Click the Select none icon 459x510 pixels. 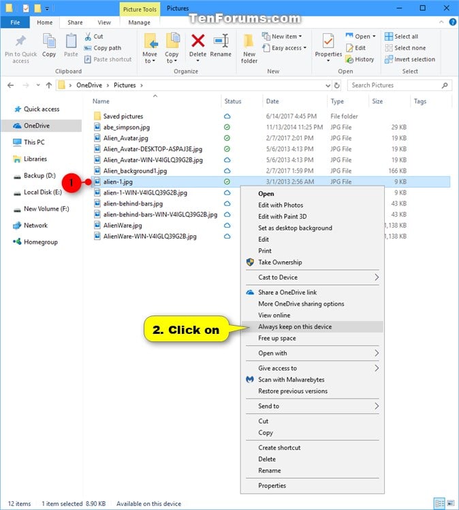click(x=389, y=48)
